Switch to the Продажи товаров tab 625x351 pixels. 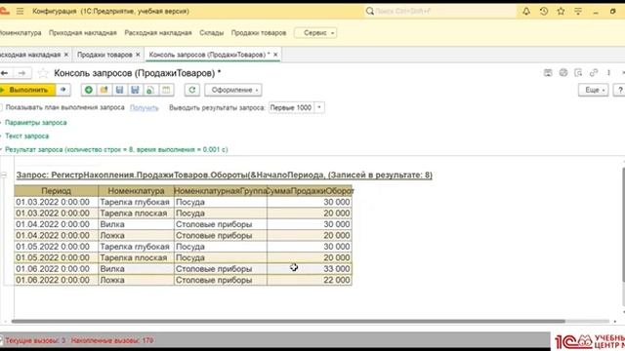point(104,55)
